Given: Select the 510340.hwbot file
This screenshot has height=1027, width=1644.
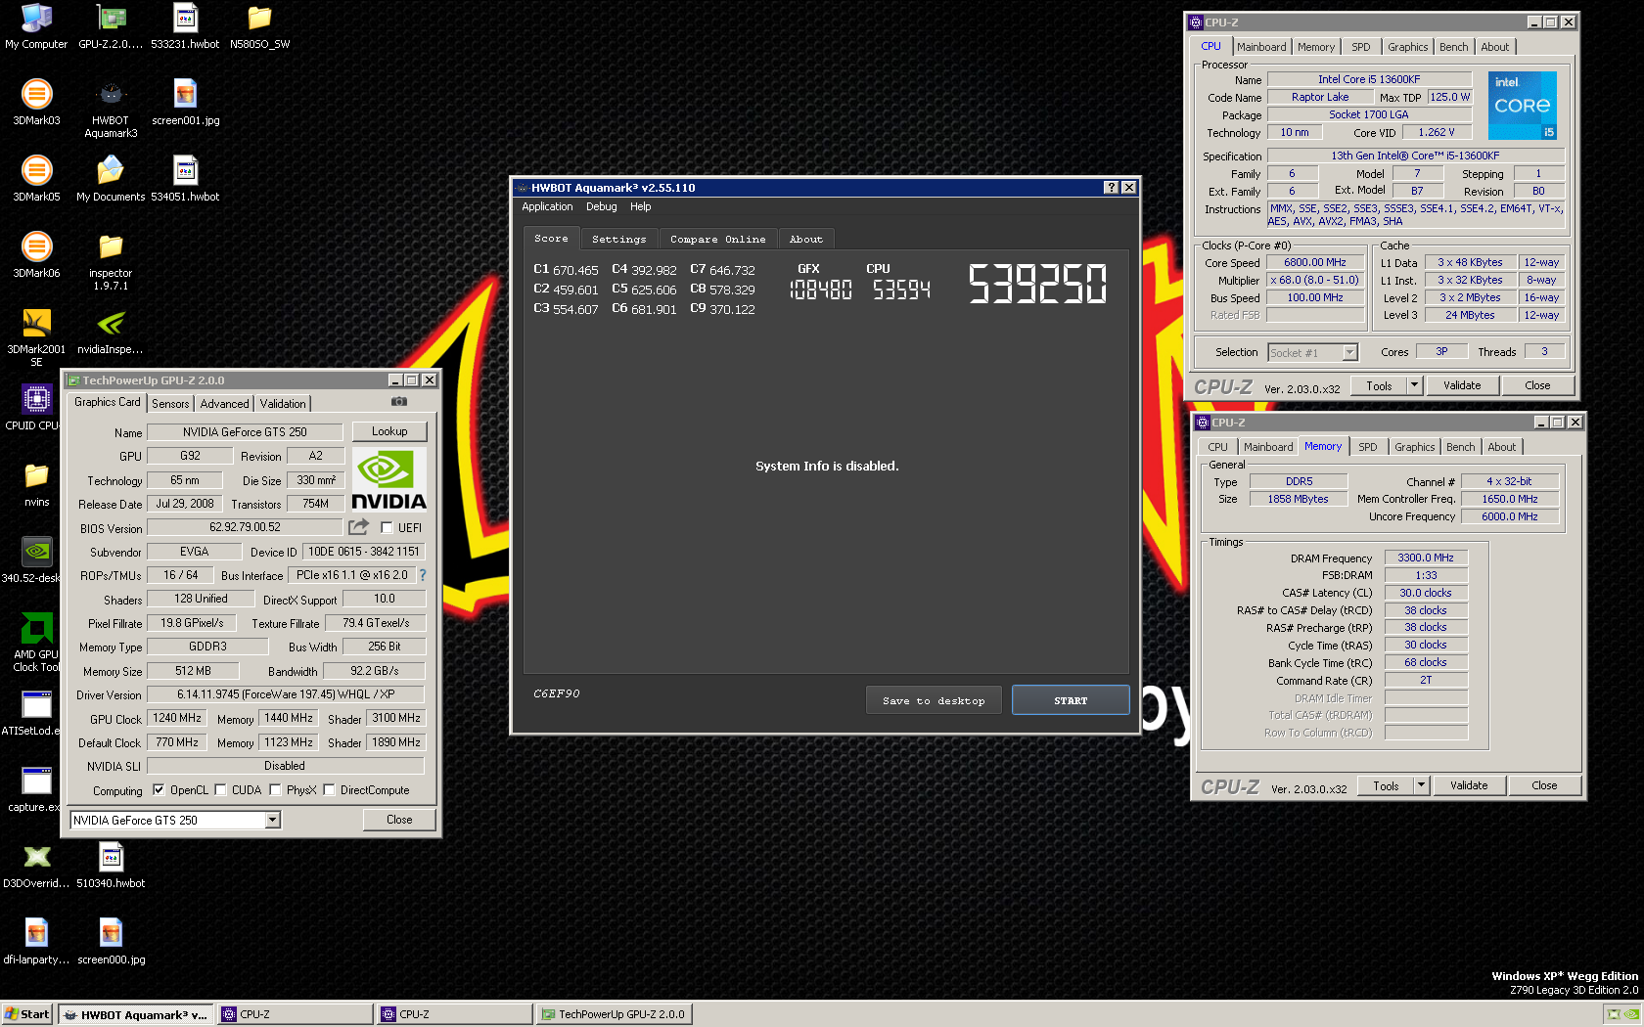Looking at the screenshot, I should (x=111, y=866).
